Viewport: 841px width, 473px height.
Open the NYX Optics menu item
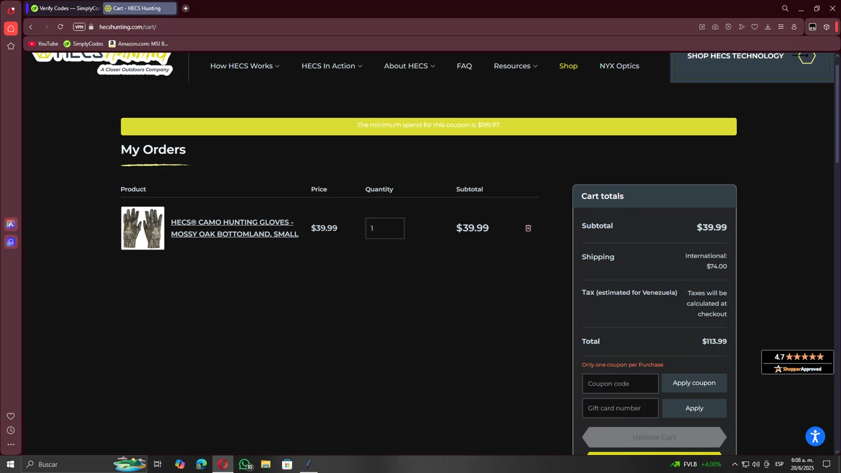click(x=620, y=66)
